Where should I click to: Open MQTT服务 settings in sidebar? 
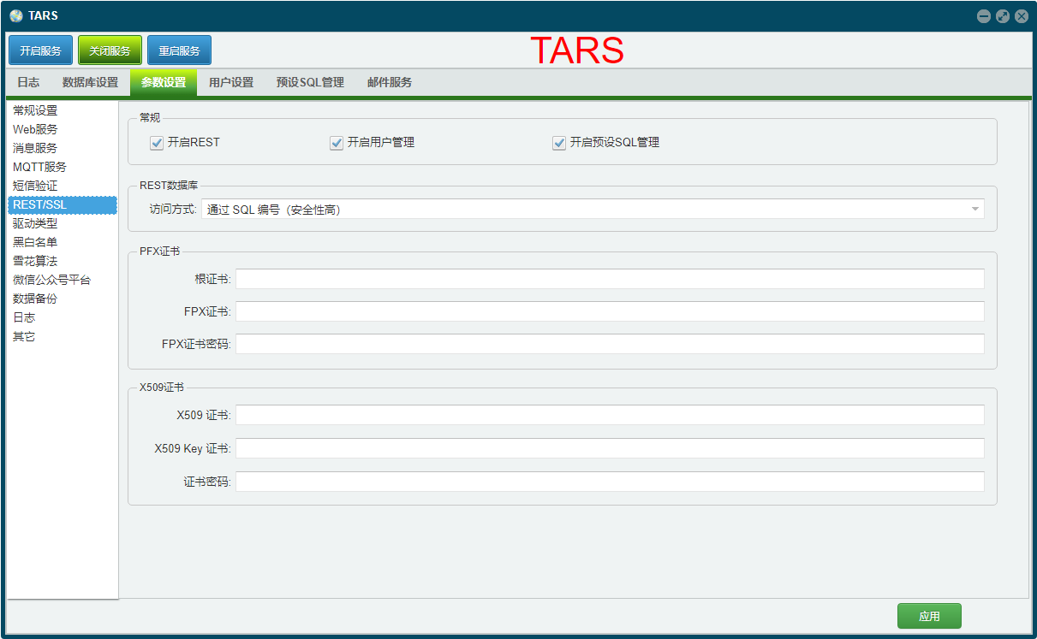[x=62, y=167]
